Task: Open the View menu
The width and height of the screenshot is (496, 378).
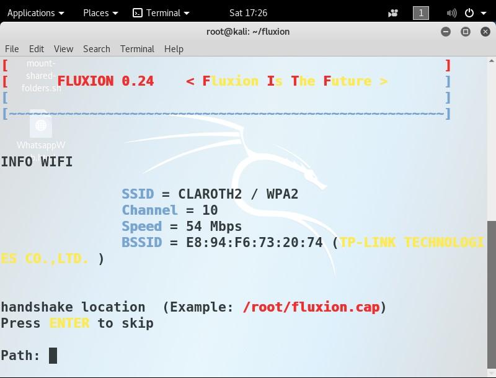Action: (x=63, y=49)
